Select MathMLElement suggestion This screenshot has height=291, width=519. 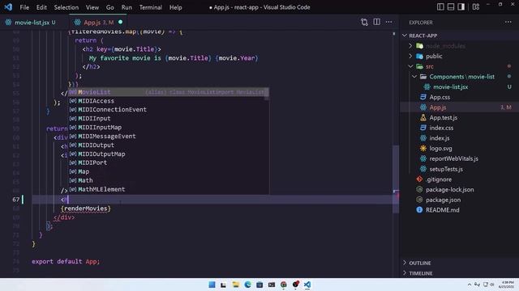(x=169, y=189)
